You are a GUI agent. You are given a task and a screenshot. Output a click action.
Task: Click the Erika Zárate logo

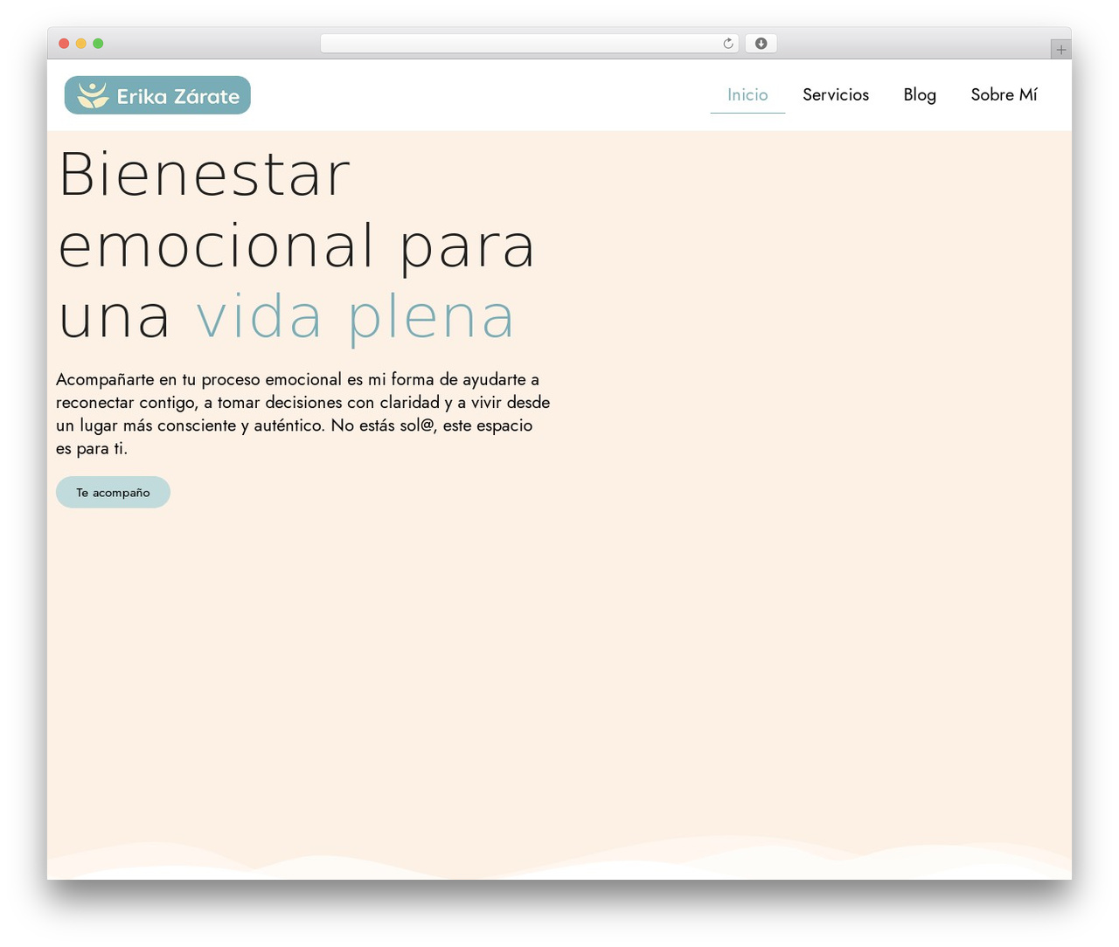pos(157,95)
